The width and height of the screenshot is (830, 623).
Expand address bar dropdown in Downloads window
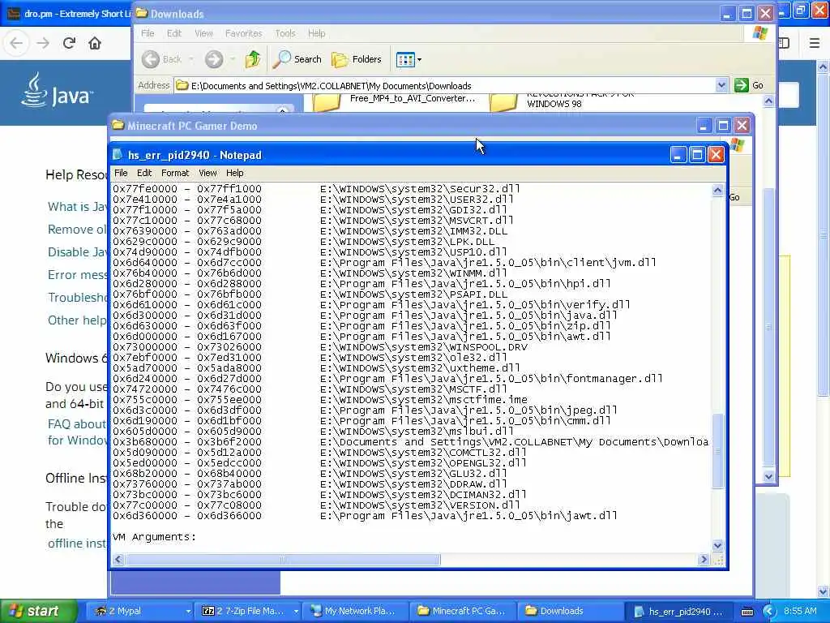coord(721,85)
